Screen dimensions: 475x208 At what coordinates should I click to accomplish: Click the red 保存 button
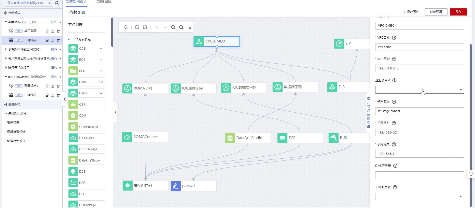click(x=458, y=12)
